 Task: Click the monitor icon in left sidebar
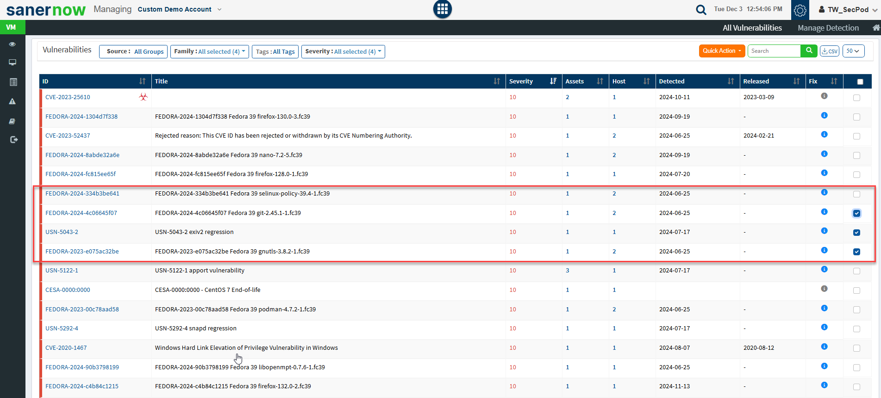click(12, 63)
